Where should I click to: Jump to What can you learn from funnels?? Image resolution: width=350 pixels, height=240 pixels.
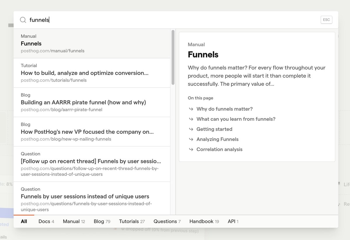[x=236, y=119]
